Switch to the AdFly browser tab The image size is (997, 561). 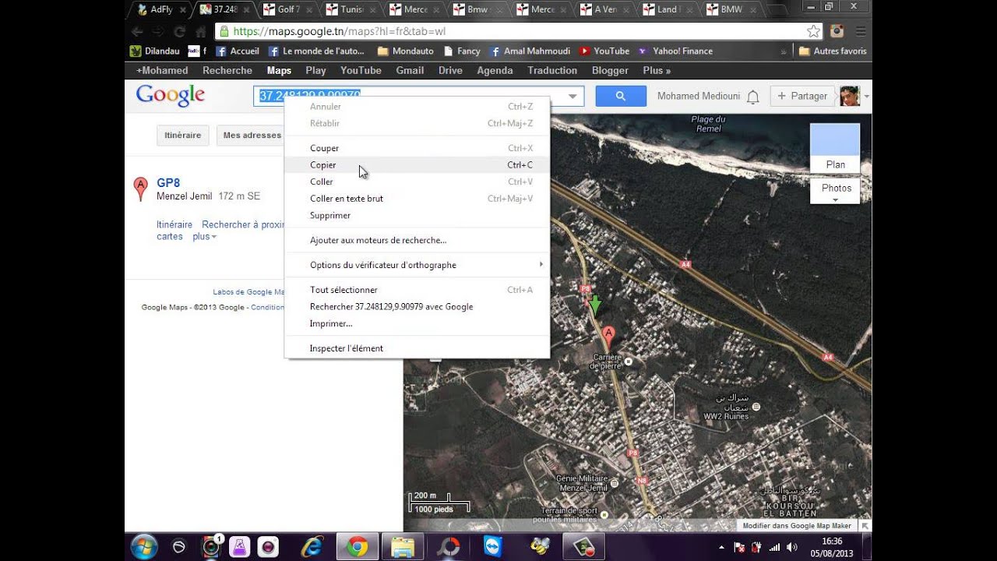pyautogui.click(x=161, y=9)
